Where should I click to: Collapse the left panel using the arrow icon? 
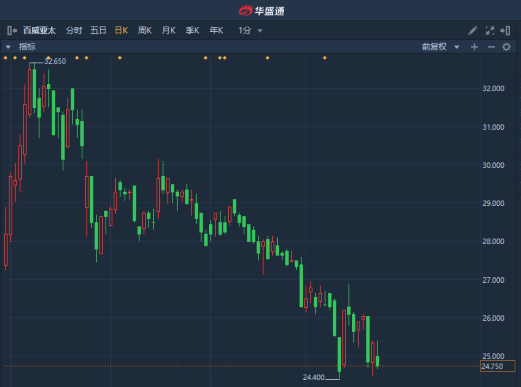coord(12,31)
